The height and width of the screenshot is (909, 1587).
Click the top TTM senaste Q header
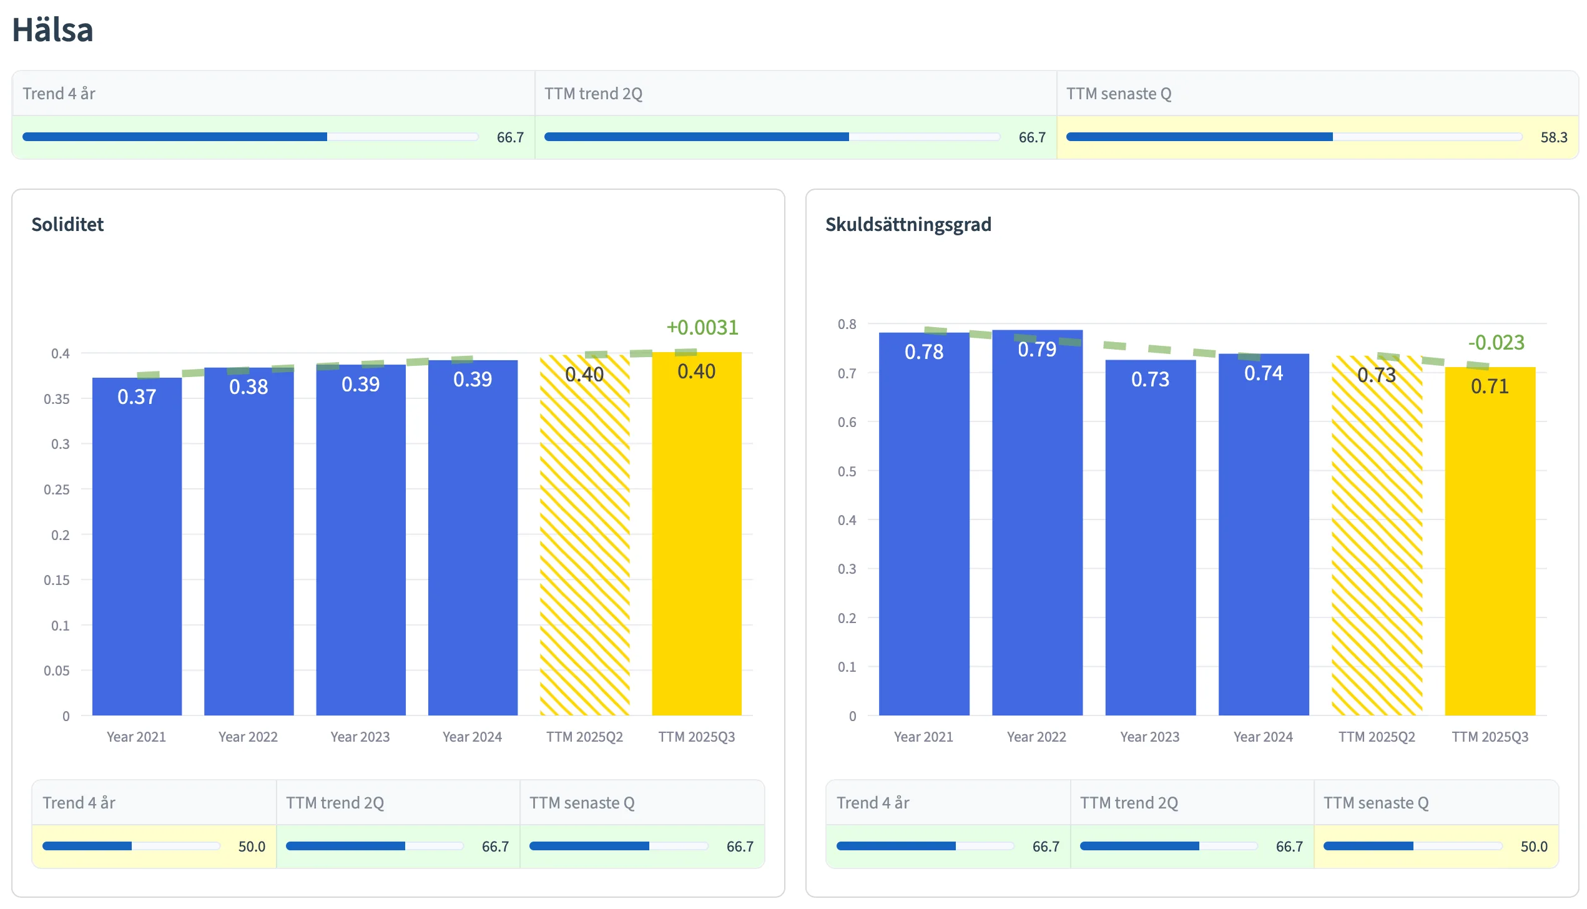point(1118,94)
